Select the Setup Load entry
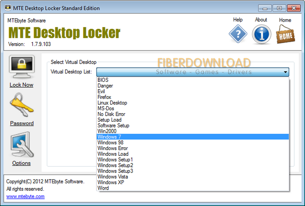Screen dimensions: 305x206 [193, 120]
